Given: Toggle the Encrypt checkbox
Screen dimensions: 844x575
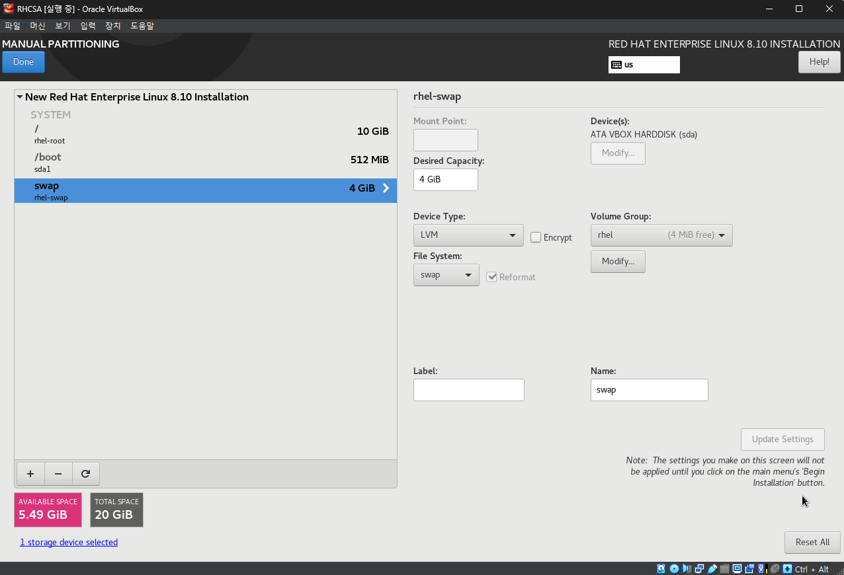Looking at the screenshot, I should [536, 237].
